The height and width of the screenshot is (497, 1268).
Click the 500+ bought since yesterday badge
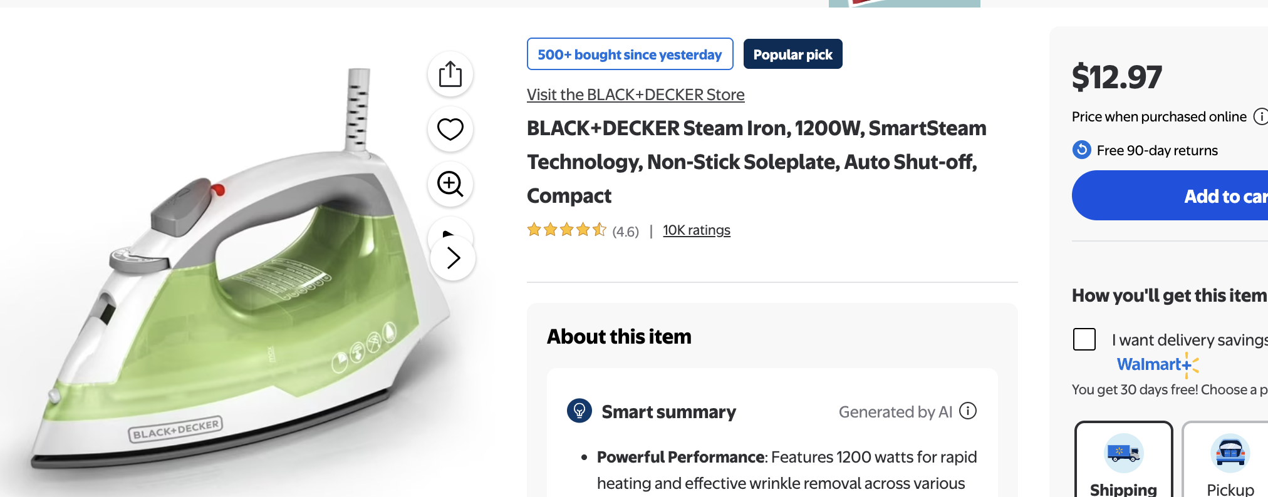[630, 54]
